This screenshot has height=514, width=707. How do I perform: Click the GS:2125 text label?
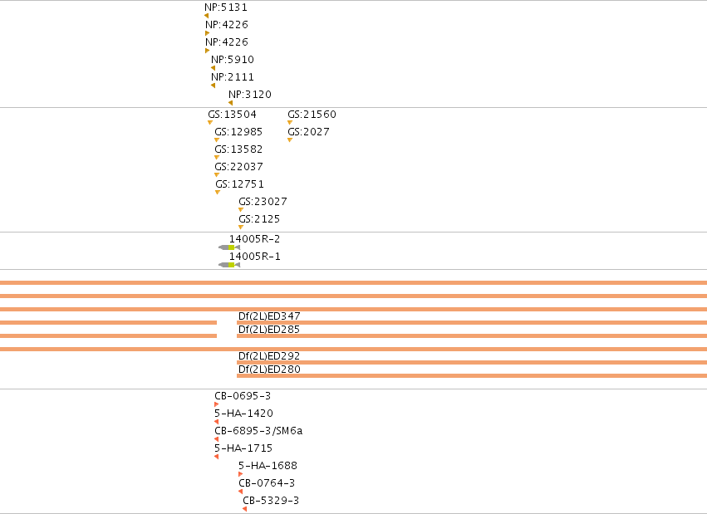(x=259, y=219)
